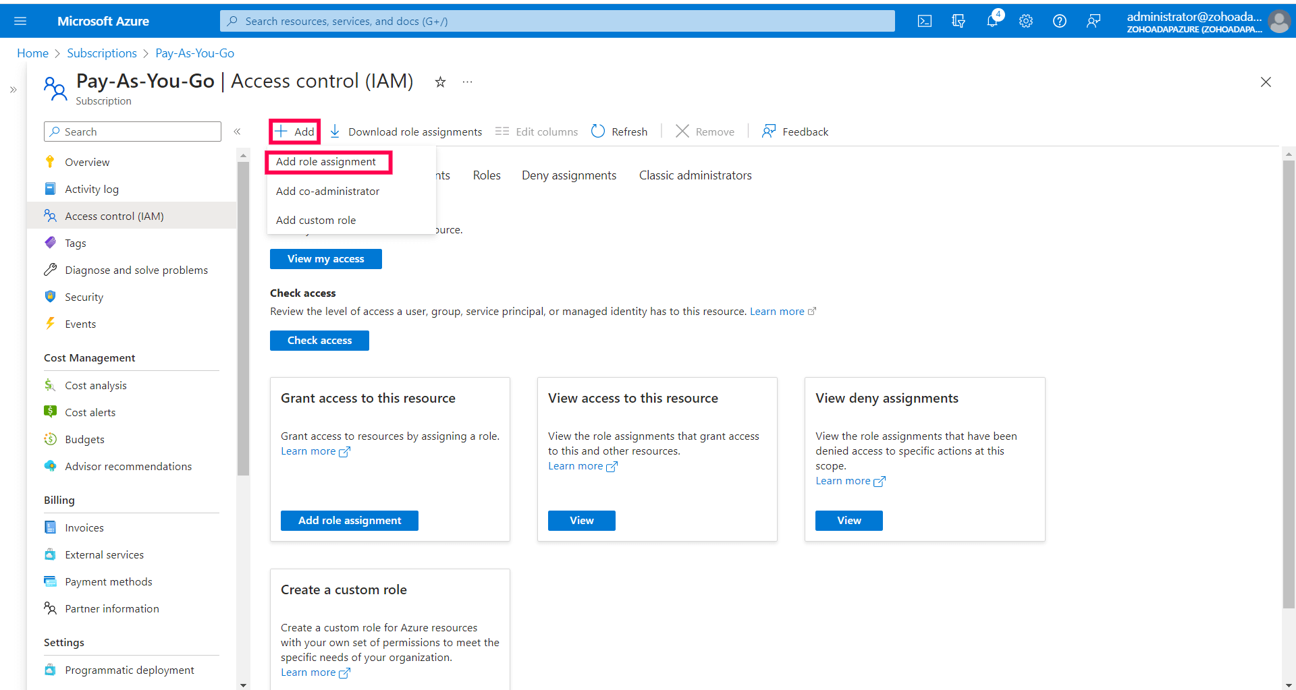Open Learn more under Check access

point(777,311)
